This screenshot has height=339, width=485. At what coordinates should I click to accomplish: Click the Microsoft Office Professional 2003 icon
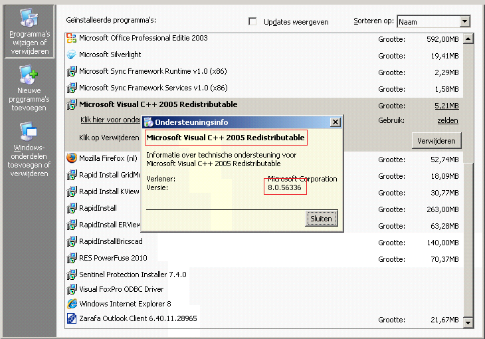pos(72,39)
